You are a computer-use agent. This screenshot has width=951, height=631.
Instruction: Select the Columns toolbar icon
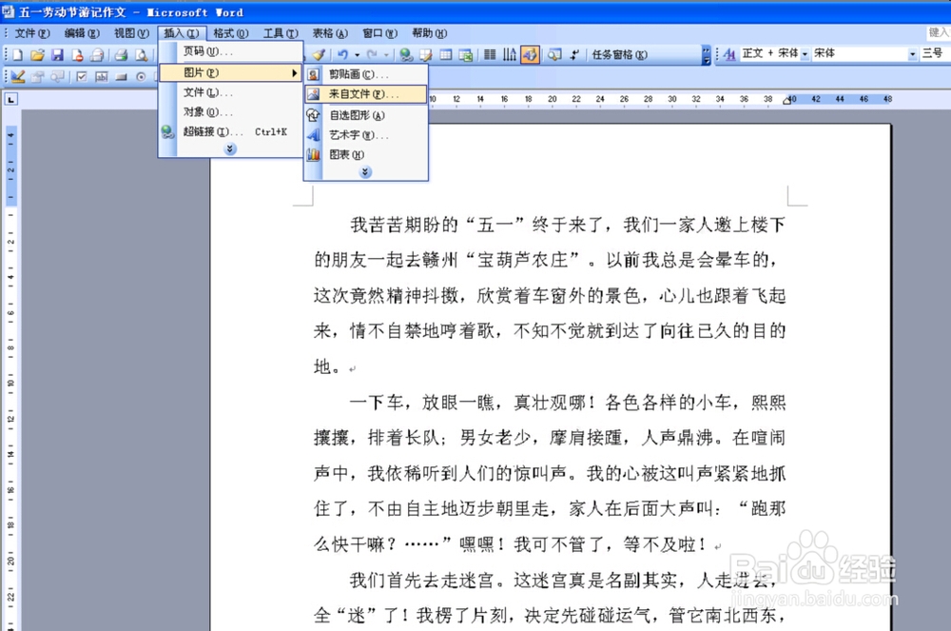pos(490,54)
